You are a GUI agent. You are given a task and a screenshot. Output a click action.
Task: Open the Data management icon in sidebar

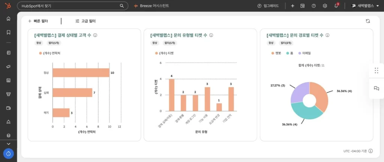tap(9, 136)
